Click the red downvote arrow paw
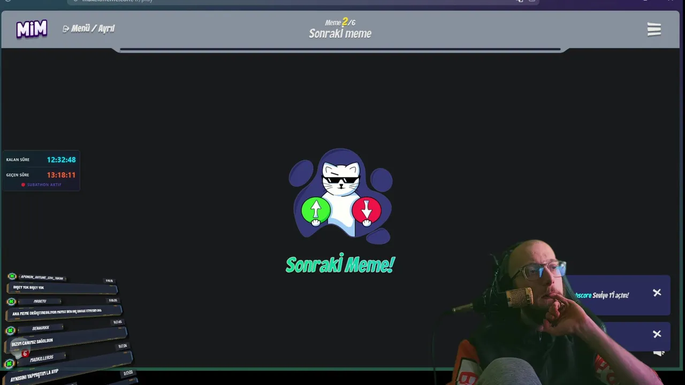The image size is (685, 385). (x=367, y=210)
